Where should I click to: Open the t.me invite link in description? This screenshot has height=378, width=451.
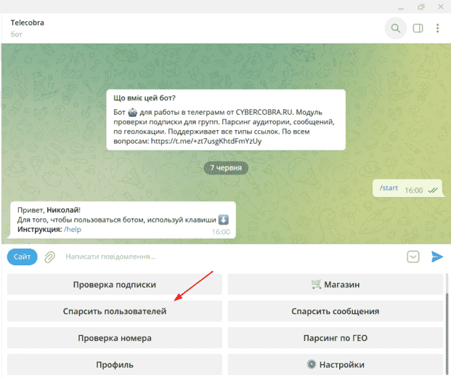click(x=206, y=141)
